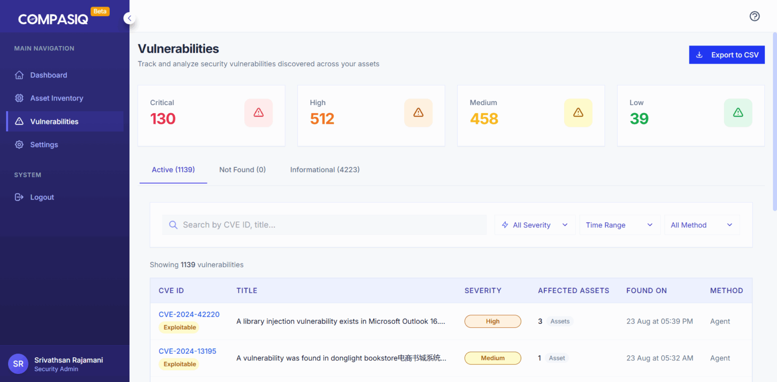Open the Dashboard from the sidebar
777x382 pixels.
tap(19, 75)
